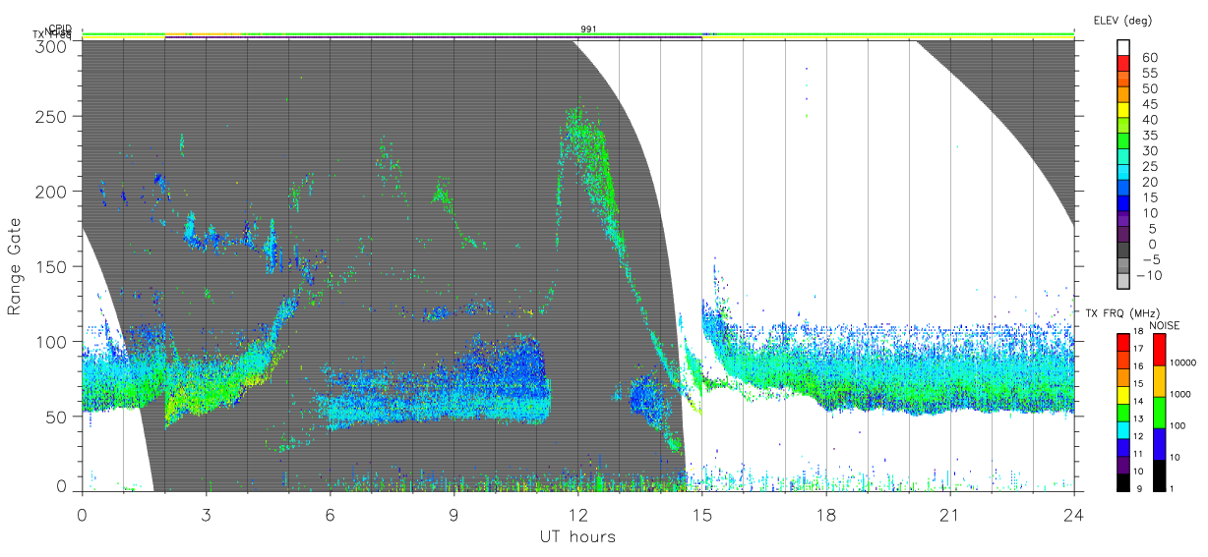Click the 20 label on ELEV colorbar
Image resolution: width=1208 pixels, height=557 pixels.
coord(1150,183)
